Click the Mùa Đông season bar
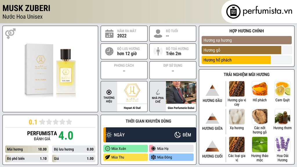 [171, 157]
